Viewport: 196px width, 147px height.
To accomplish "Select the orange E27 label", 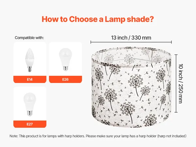I will click(30, 124).
